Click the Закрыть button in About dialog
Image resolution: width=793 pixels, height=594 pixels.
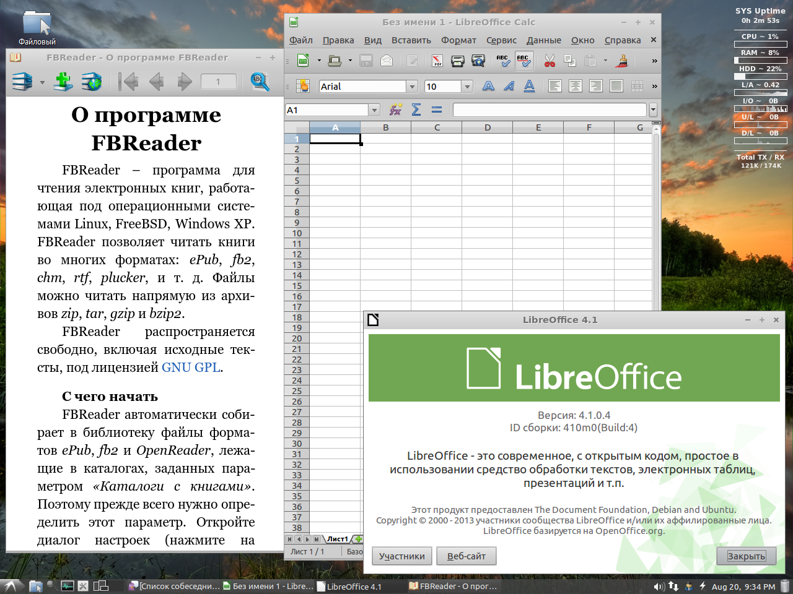pyautogui.click(x=747, y=556)
